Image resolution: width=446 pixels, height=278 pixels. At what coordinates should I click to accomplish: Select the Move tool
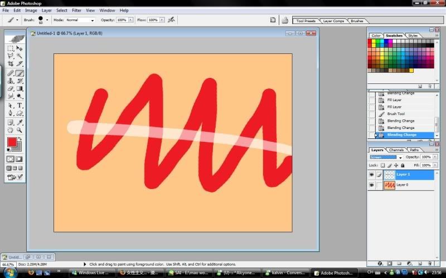(20, 48)
